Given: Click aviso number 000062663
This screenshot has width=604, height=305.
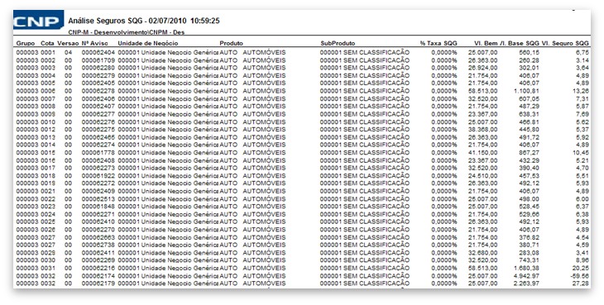Looking at the screenshot, I should (x=98, y=237).
